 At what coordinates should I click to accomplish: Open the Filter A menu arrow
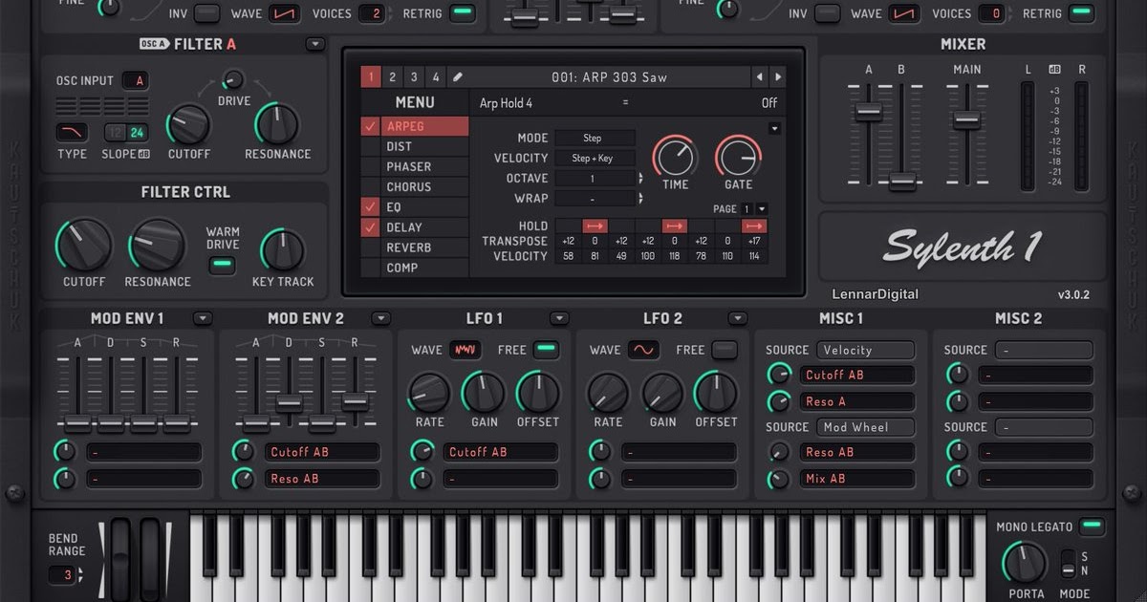click(315, 44)
